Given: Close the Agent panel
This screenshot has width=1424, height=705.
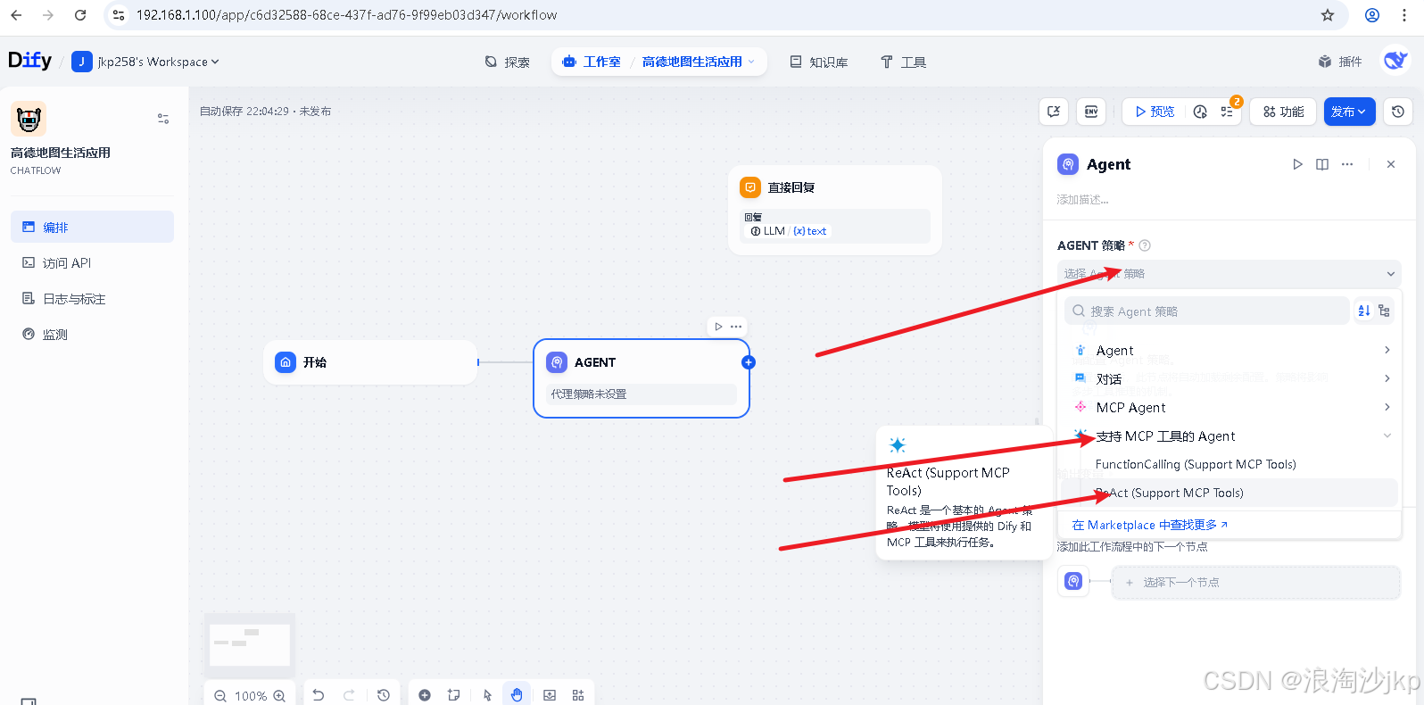Looking at the screenshot, I should pyautogui.click(x=1391, y=164).
